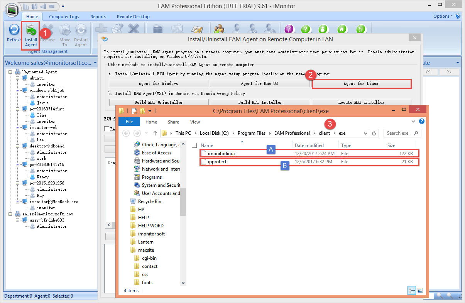The width and height of the screenshot is (465, 303).
Task: Click the address bar refresh icon
Action: (374, 133)
